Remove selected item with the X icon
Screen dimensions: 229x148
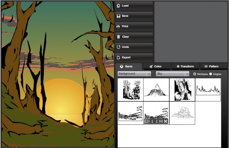(165, 121)
